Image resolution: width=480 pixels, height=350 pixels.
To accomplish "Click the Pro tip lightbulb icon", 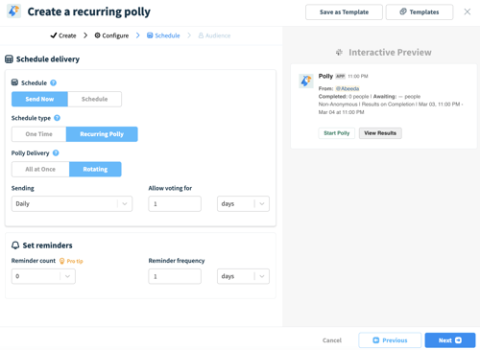I will click(62, 261).
